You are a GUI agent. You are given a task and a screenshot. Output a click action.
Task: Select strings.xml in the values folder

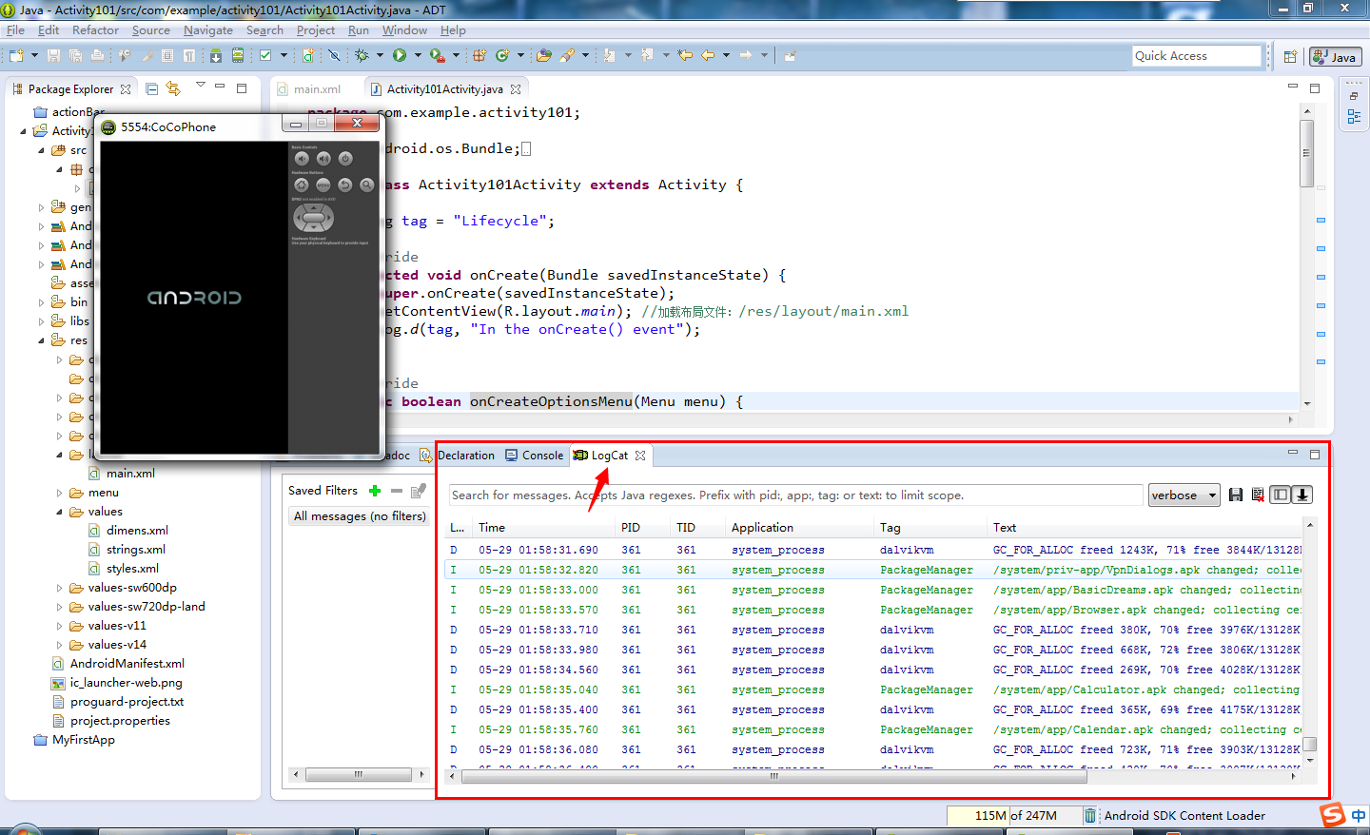pyautogui.click(x=136, y=550)
